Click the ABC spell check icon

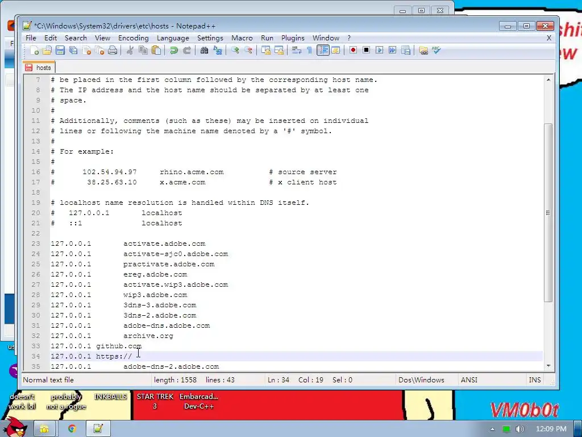coord(436,50)
